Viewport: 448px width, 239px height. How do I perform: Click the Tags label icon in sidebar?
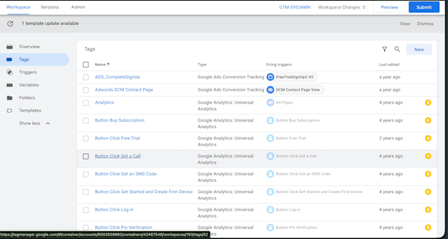pyautogui.click(x=9, y=60)
